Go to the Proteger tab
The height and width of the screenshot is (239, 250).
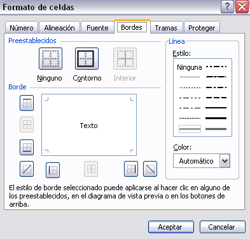(202, 27)
